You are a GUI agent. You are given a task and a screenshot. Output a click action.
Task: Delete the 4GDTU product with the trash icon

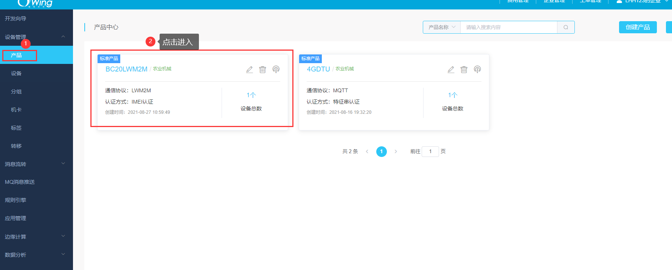464,70
